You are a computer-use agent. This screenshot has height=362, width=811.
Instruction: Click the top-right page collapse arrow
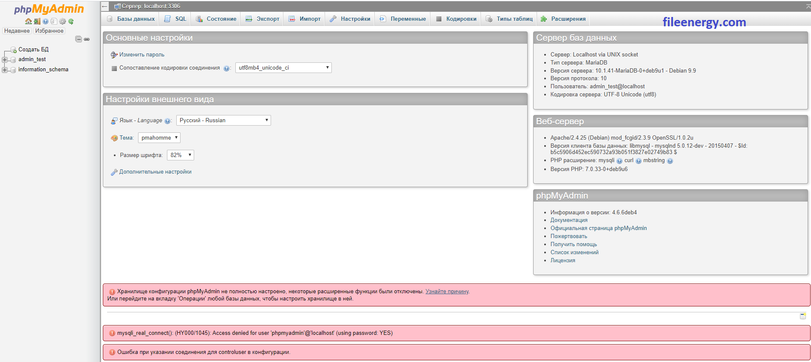point(808,6)
